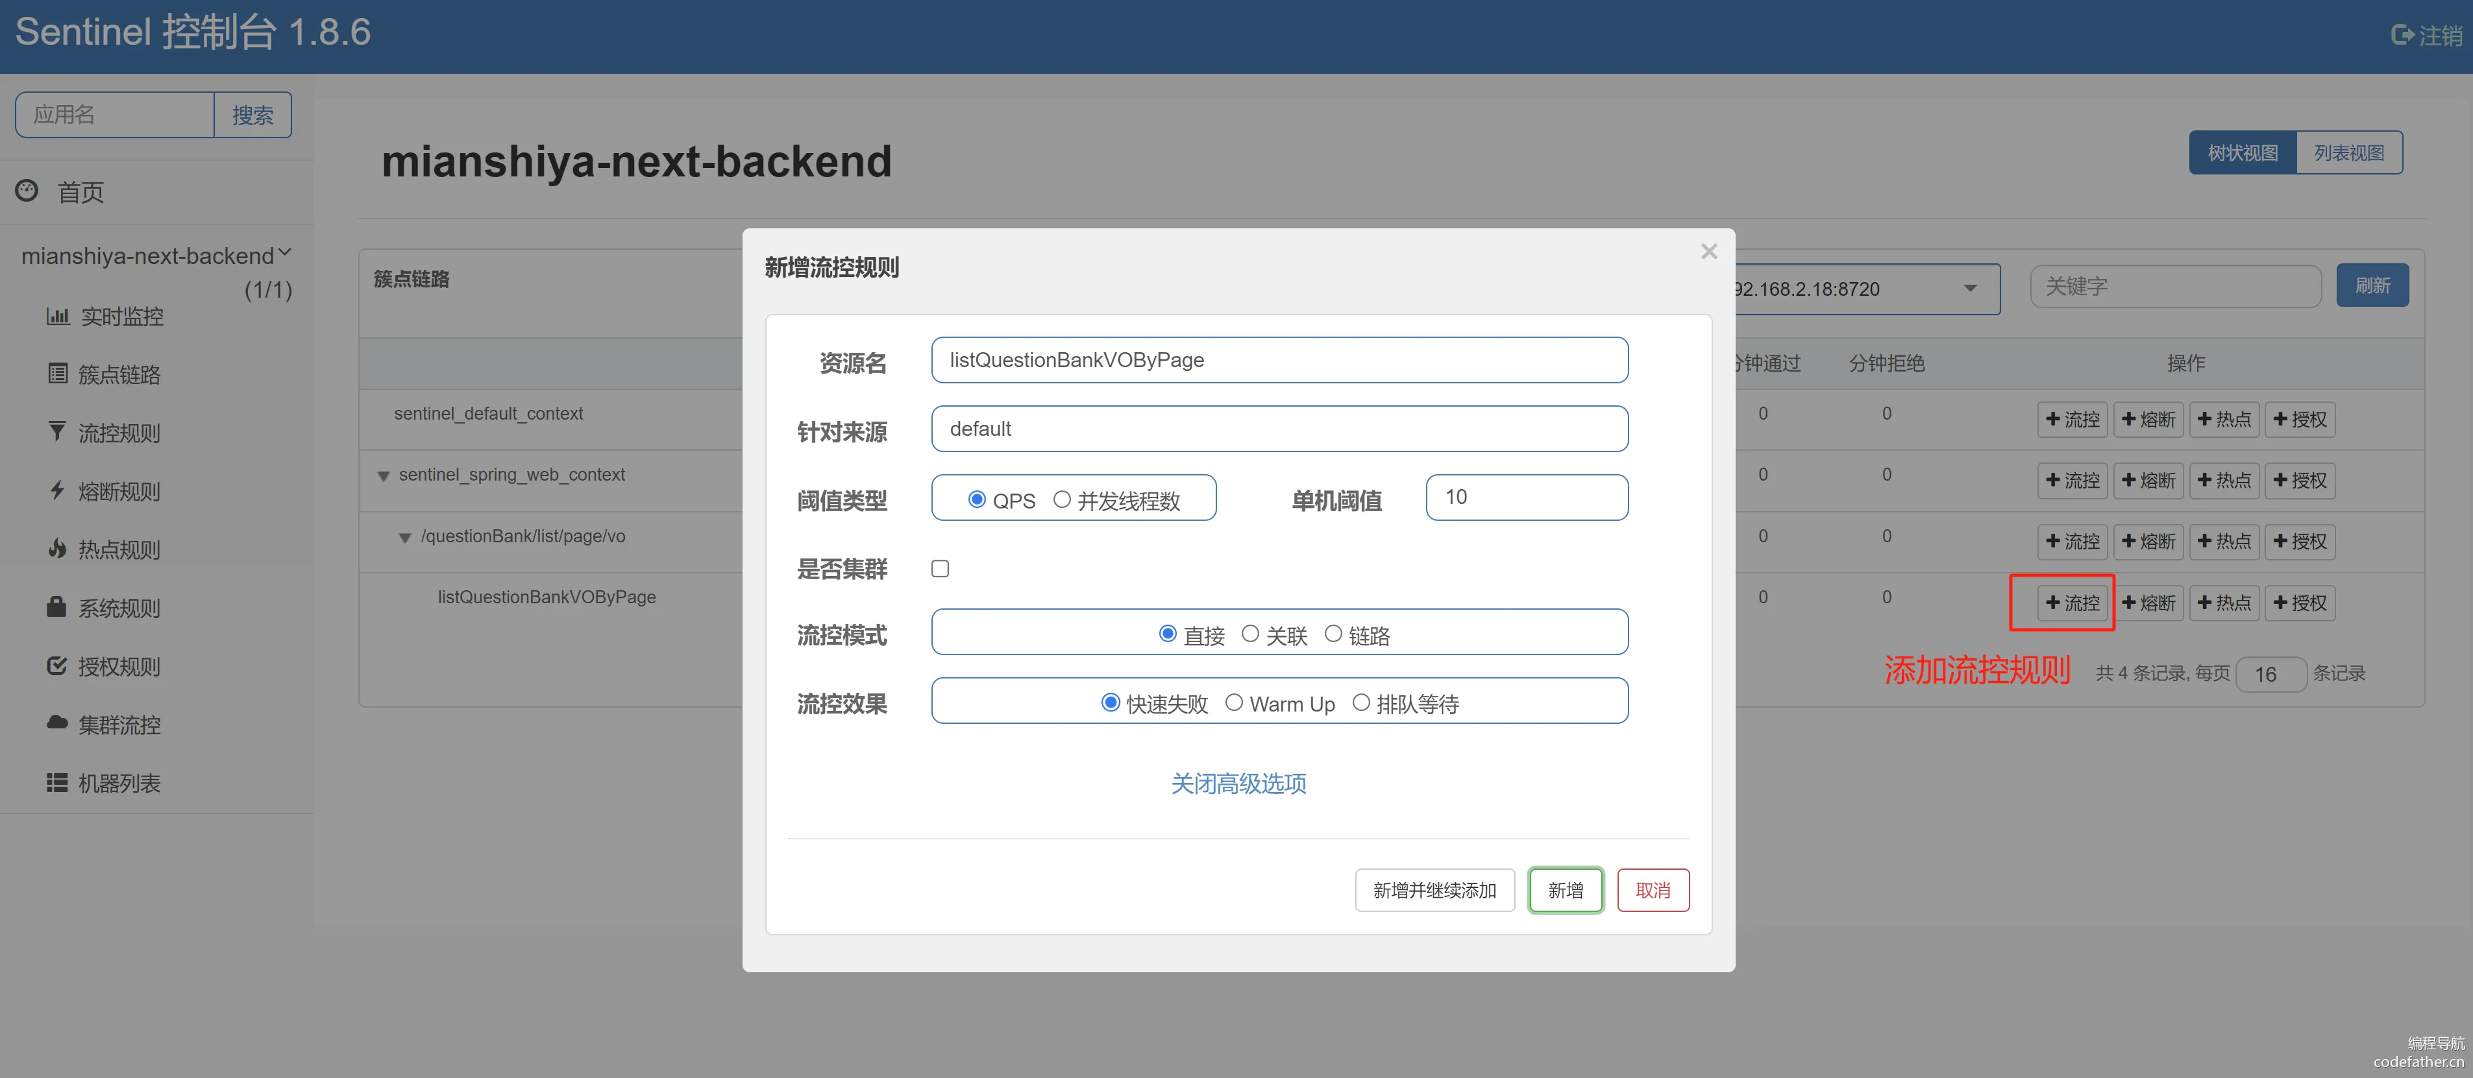This screenshot has width=2473, height=1078.
Task: Enable the 是否集群 checkbox
Action: (x=940, y=569)
